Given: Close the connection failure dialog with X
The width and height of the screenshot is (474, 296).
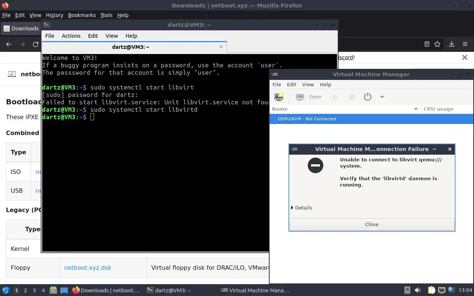Looking at the screenshot, I should coord(450,149).
